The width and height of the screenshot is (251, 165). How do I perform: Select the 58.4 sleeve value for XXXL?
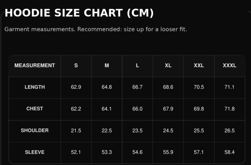click(x=229, y=152)
